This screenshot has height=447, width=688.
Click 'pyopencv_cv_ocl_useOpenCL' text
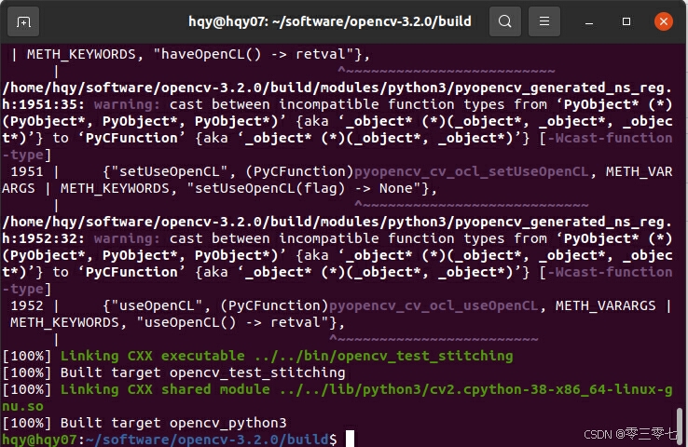[x=433, y=305]
